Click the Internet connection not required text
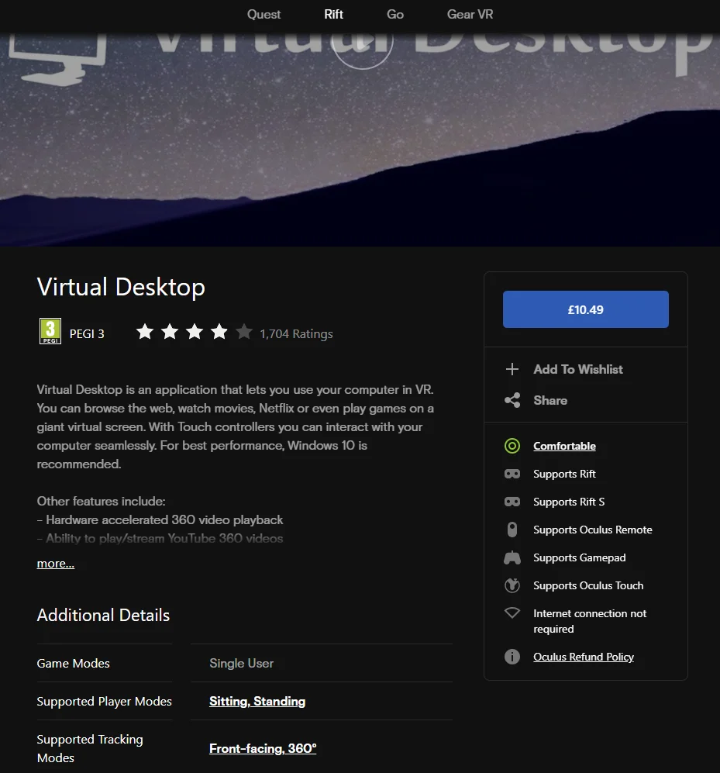720x773 pixels. point(590,621)
